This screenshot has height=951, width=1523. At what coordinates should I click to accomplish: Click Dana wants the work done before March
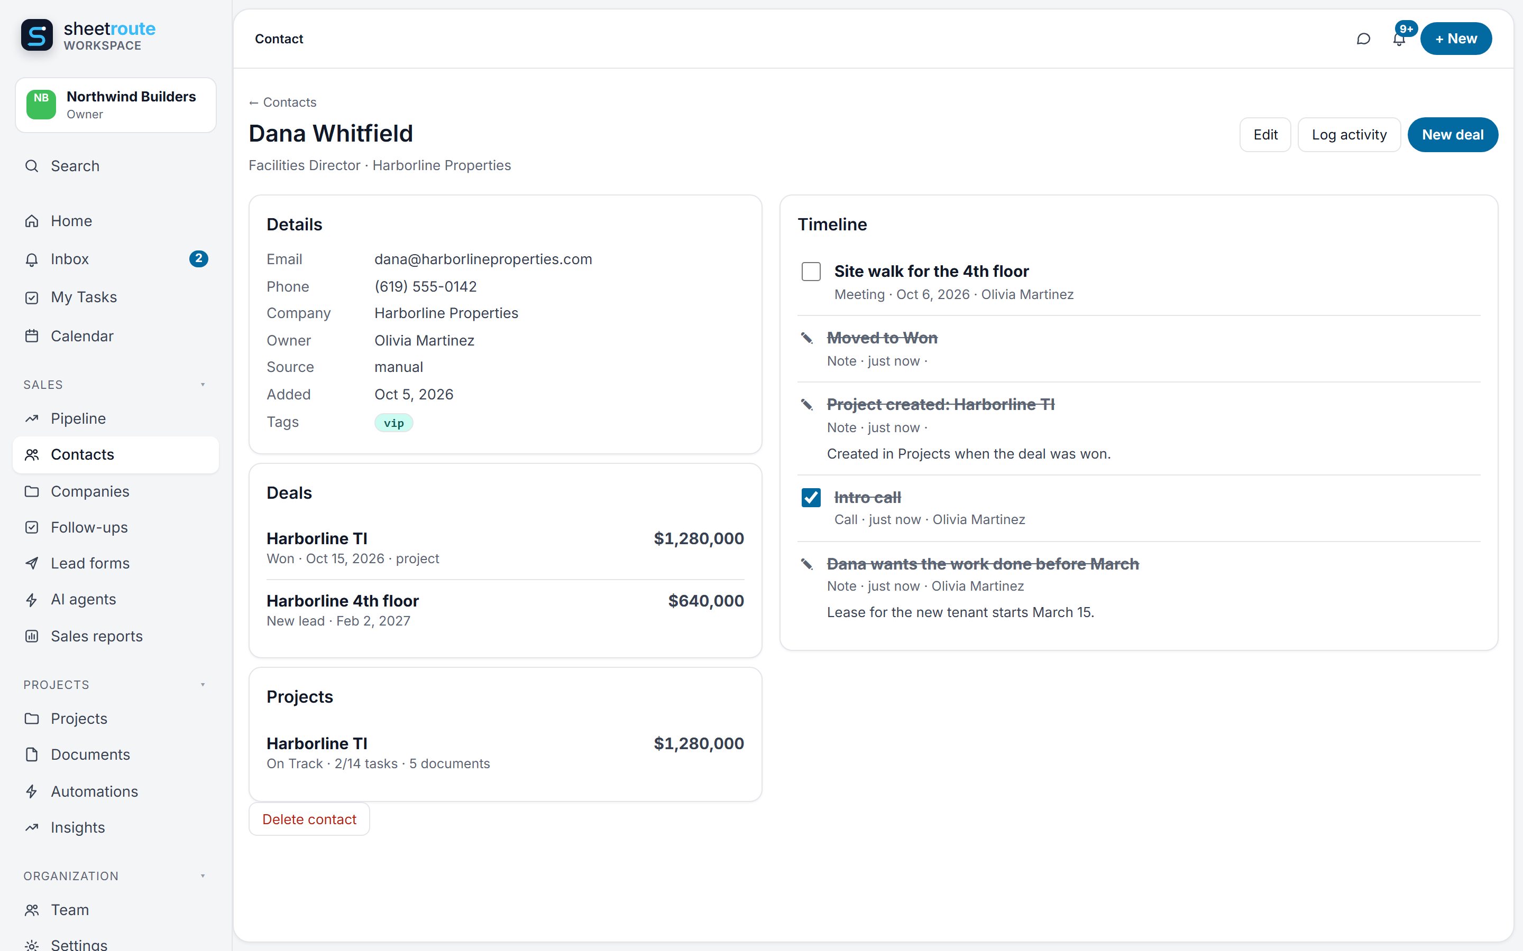click(x=983, y=564)
